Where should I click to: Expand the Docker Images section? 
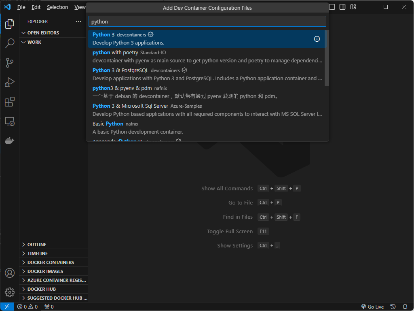[x=54, y=271]
